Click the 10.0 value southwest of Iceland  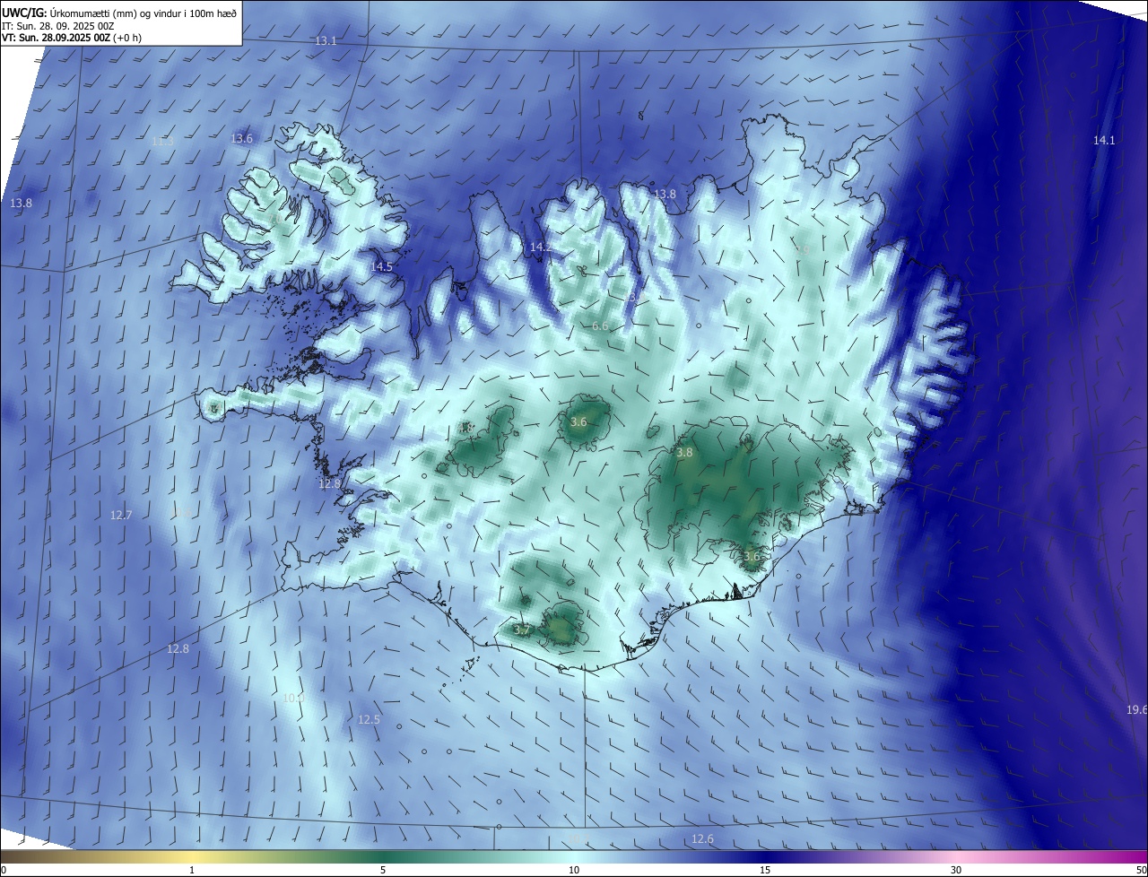pyautogui.click(x=294, y=699)
